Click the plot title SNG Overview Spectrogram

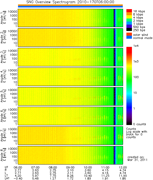(70, 2)
